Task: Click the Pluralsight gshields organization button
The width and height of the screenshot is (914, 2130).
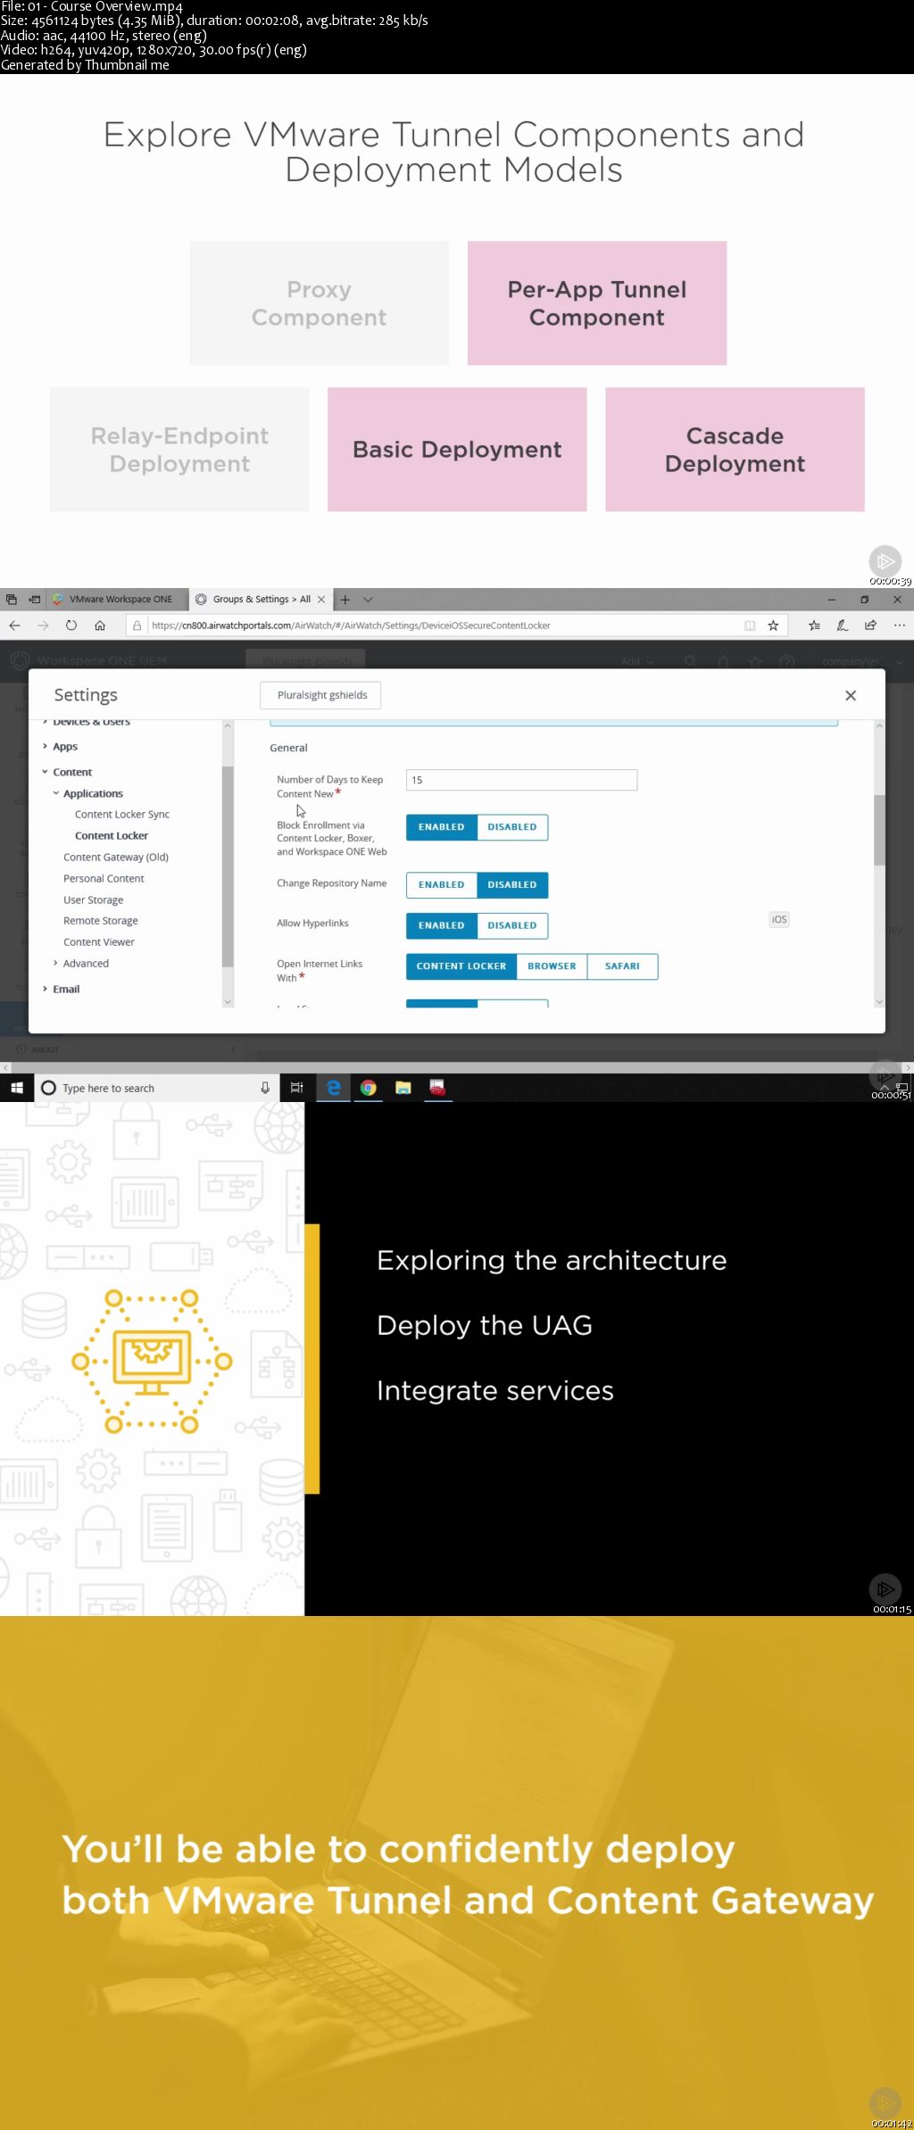Action: tap(321, 695)
